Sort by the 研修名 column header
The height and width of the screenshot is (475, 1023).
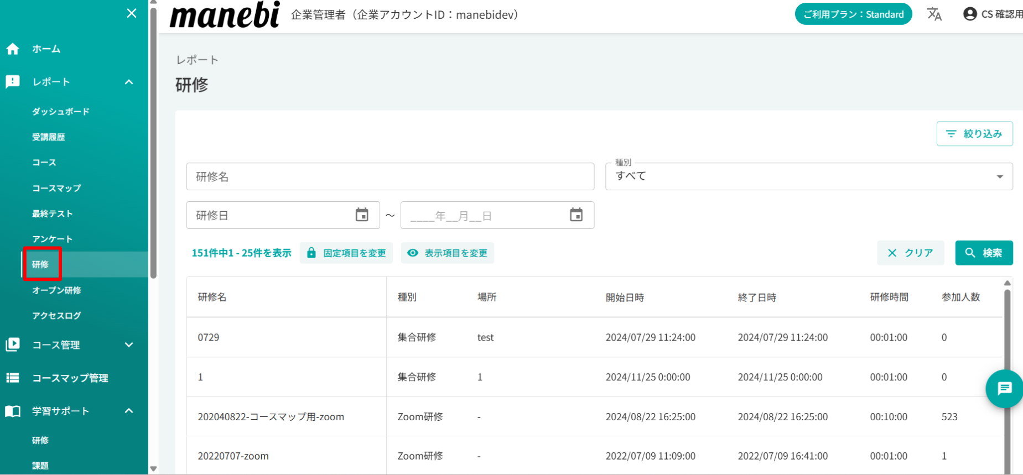tap(212, 297)
